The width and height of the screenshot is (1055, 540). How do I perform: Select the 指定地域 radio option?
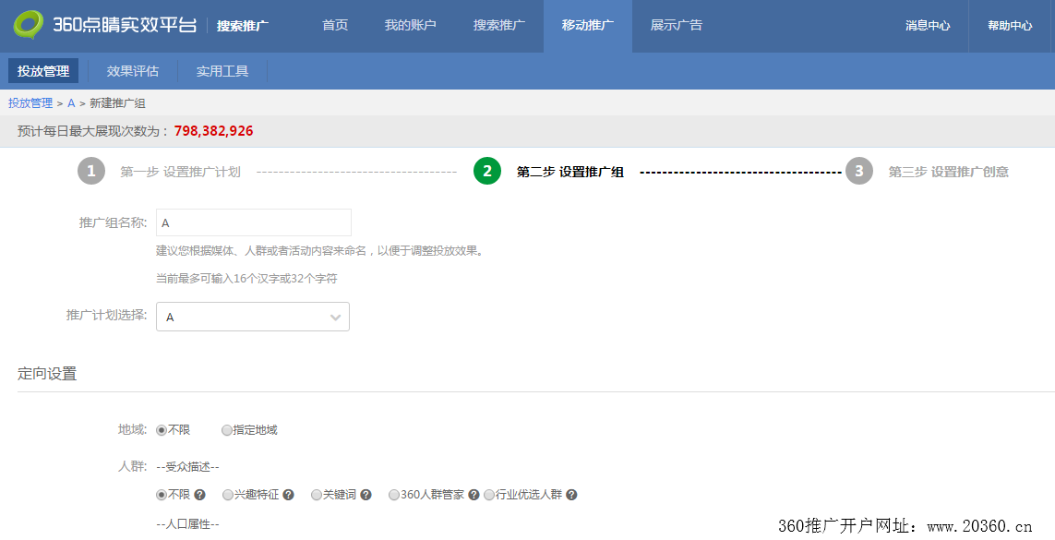(x=227, y=430)
